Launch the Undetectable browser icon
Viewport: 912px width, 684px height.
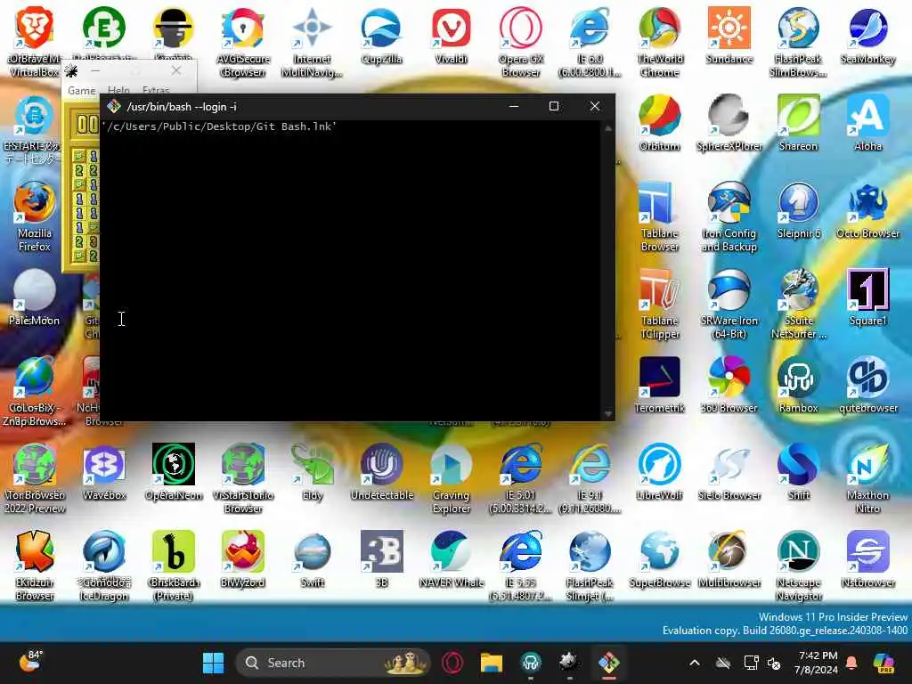coord(381,472)
